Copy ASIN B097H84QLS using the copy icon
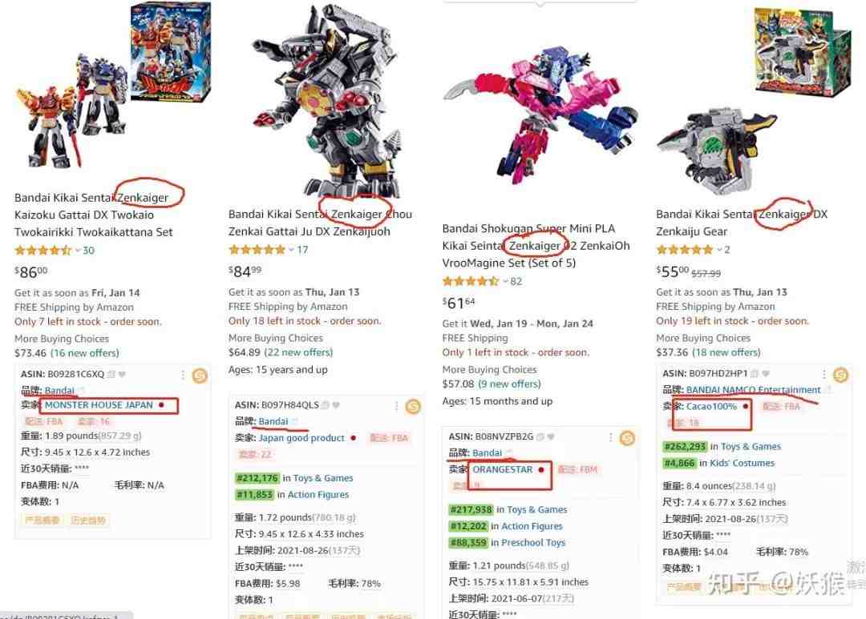The image size is (866, 619). point(326,405)
